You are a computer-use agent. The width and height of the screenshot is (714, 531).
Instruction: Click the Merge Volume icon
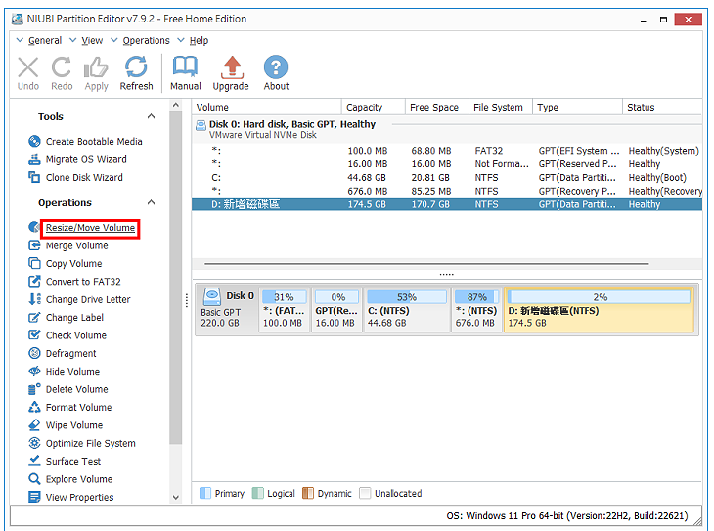[x=34, y=245]
